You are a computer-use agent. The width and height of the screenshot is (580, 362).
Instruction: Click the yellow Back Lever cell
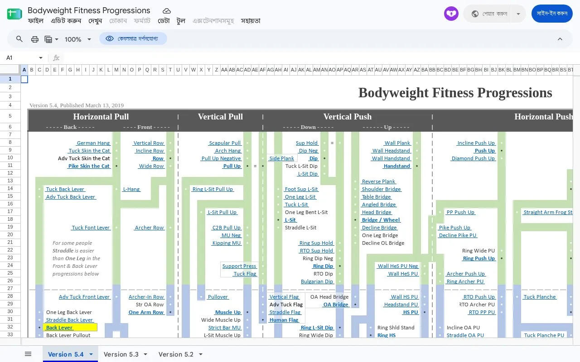(x=70, y=328)
